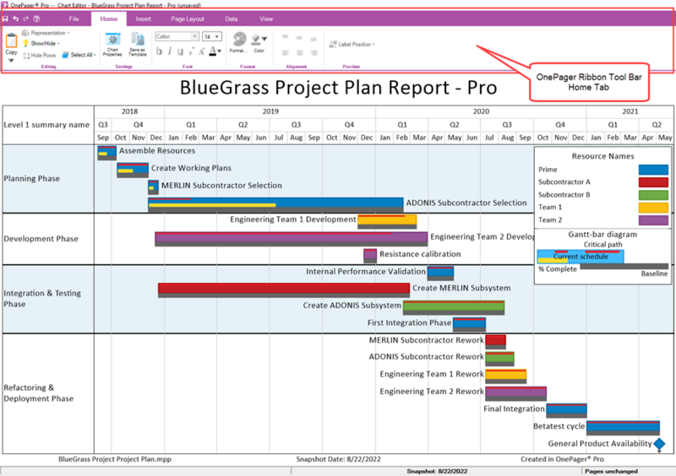
Task: Click the Pages unchanged status bar entry
Action: [x=611, y=471]
